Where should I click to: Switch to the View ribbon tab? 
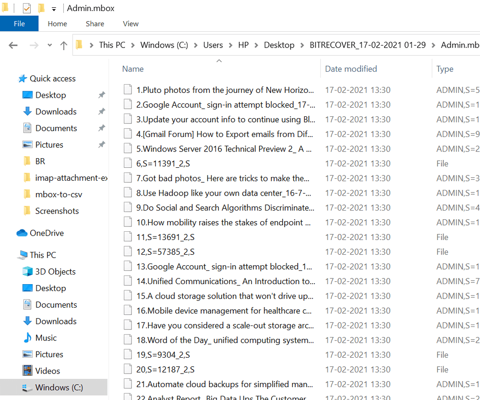click(x=131, y=24)
